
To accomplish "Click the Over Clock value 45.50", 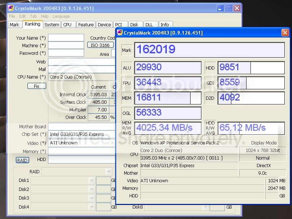I will (98, 117).
